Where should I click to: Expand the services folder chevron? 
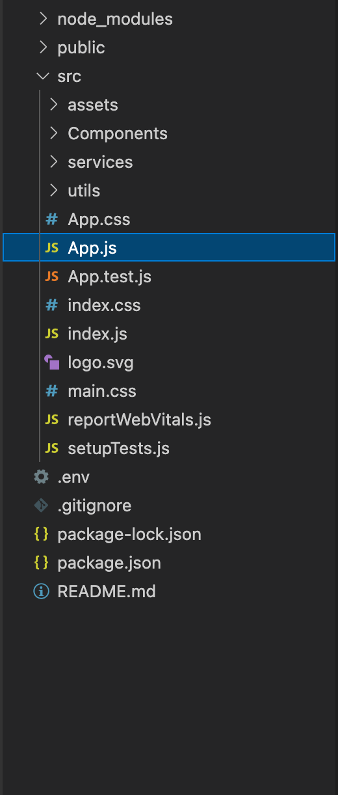[53, 162]
